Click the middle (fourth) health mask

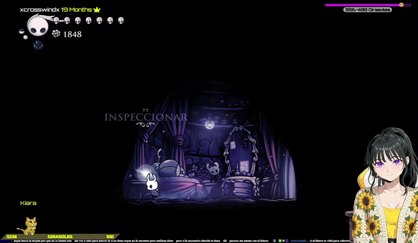pyautogui.click(x=88, y=21)
